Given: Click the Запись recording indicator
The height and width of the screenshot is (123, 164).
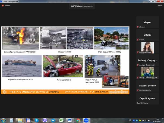Looking at the screenshot, I should point(7,5).
